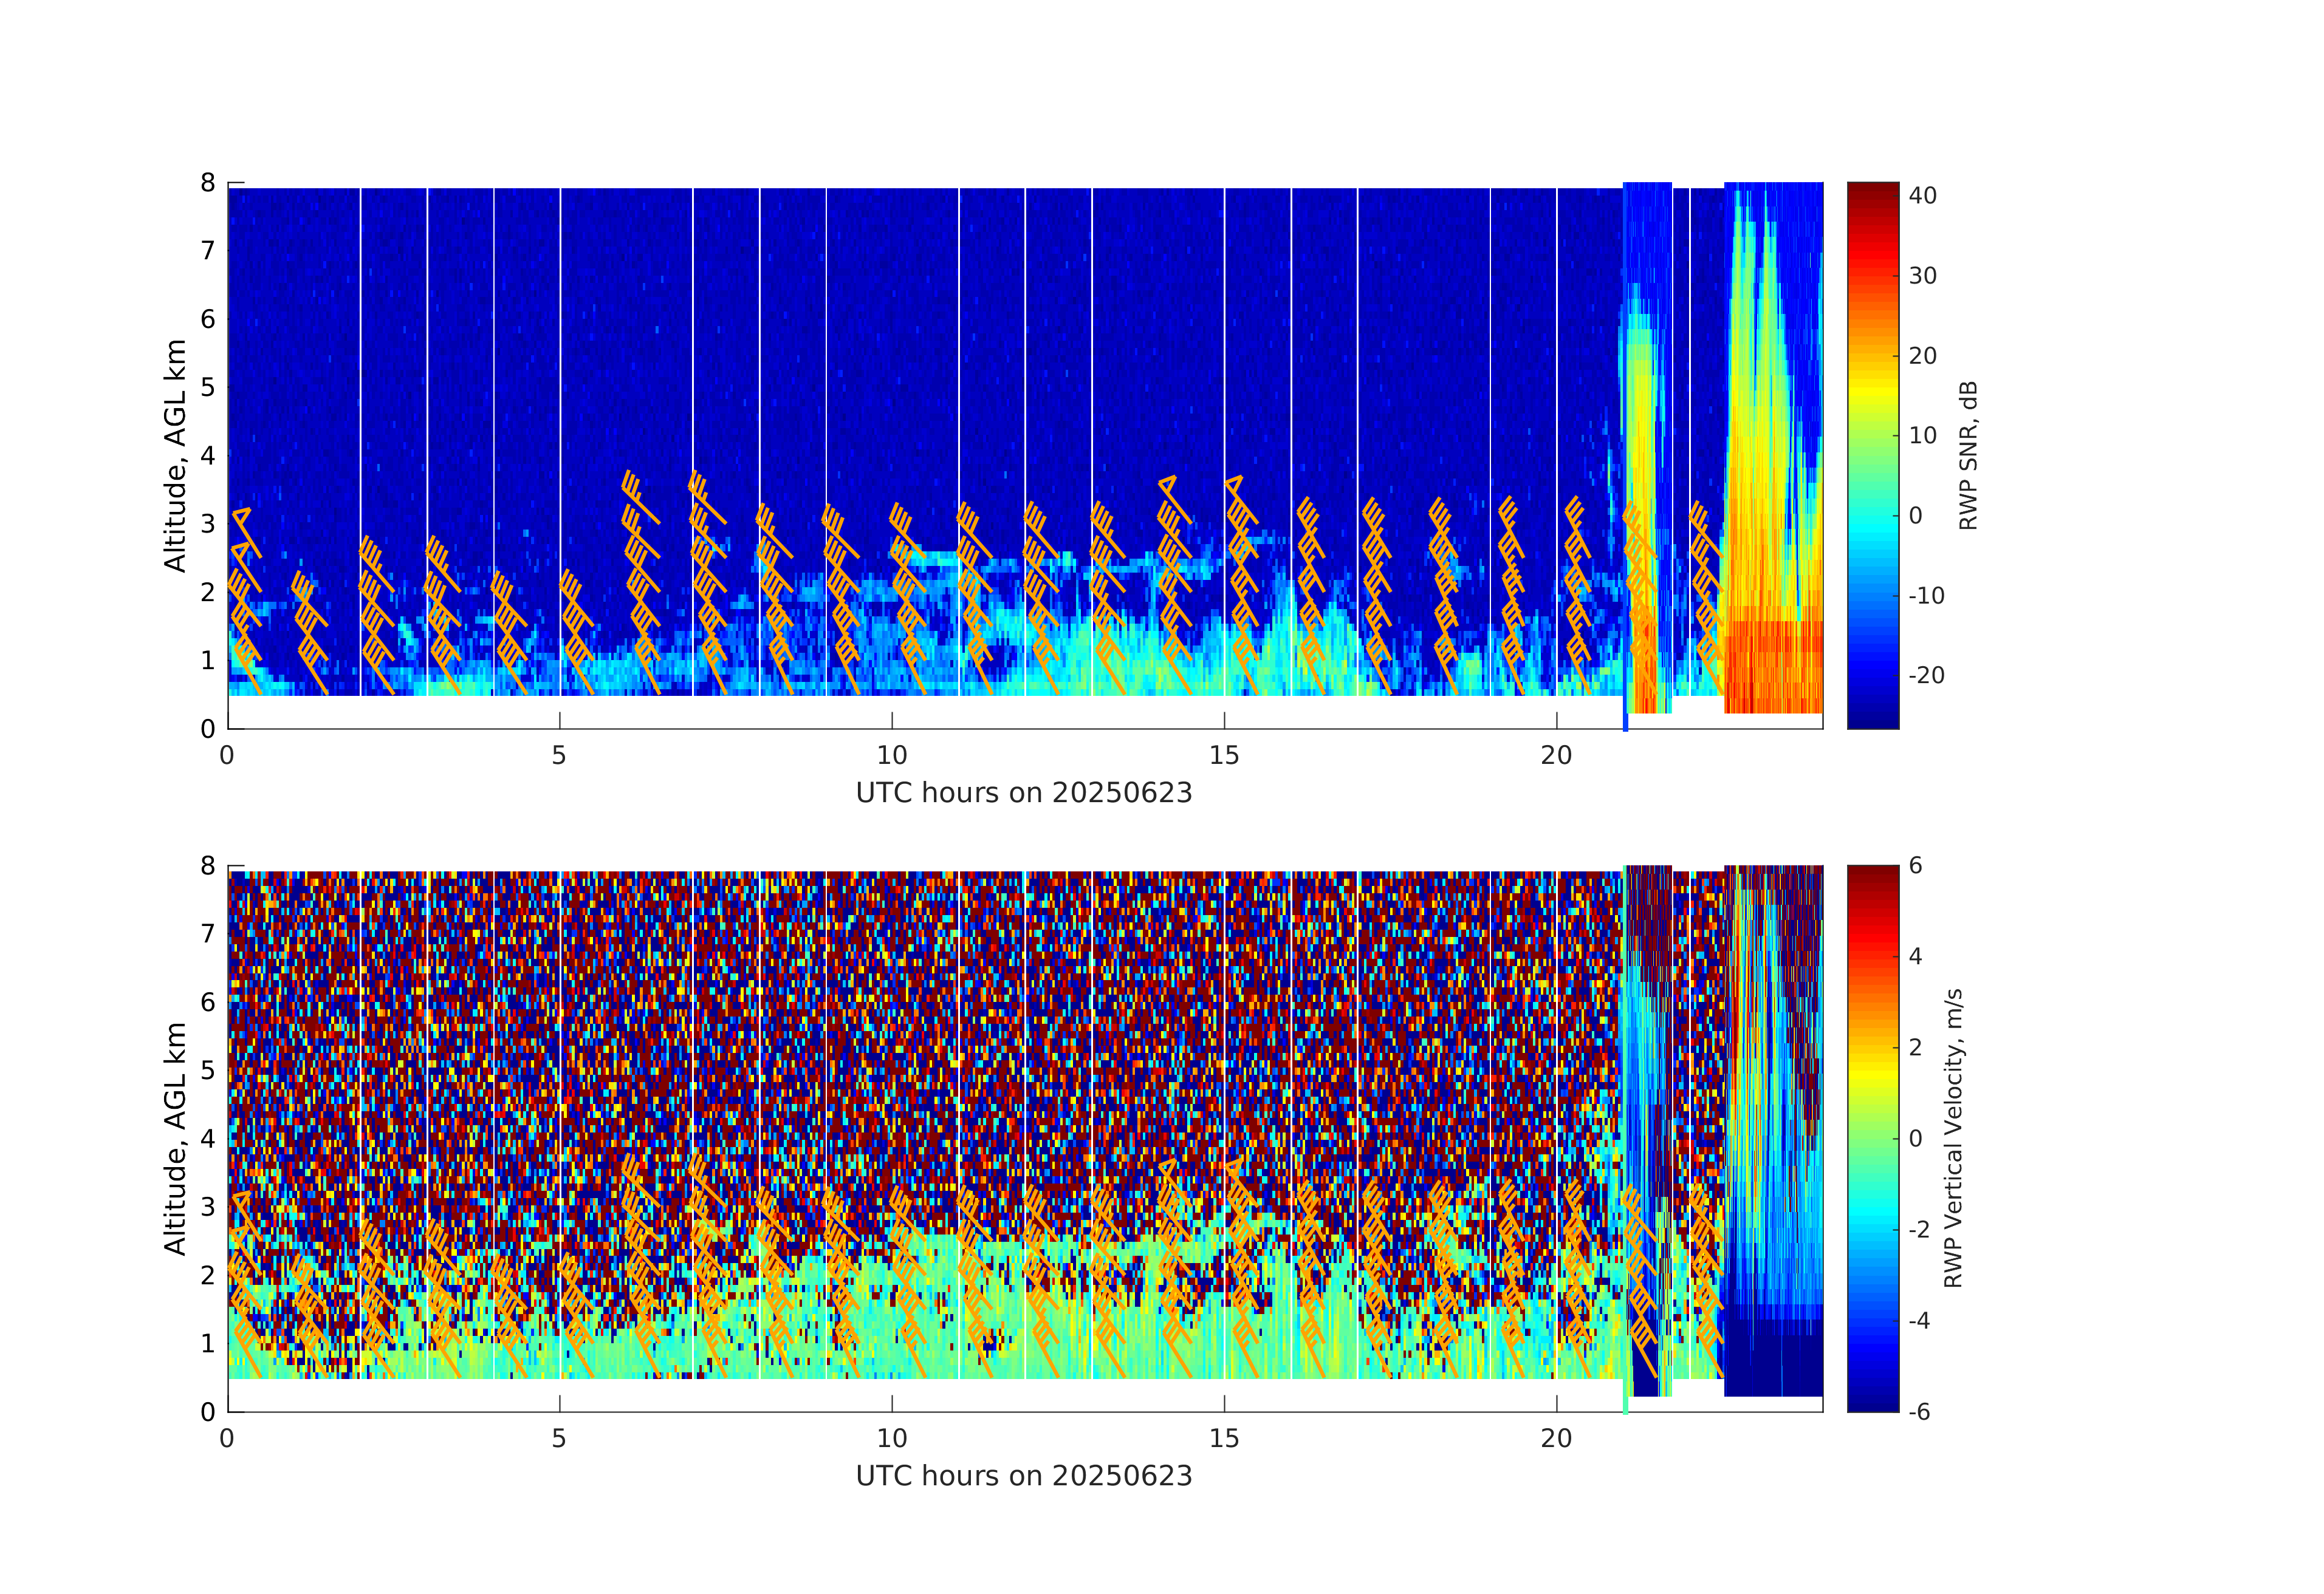Viewport: 2324px width, 1594px height.
Task: Click the -20 tick on SNR colorbar
Action: (x=1926, y=676)
